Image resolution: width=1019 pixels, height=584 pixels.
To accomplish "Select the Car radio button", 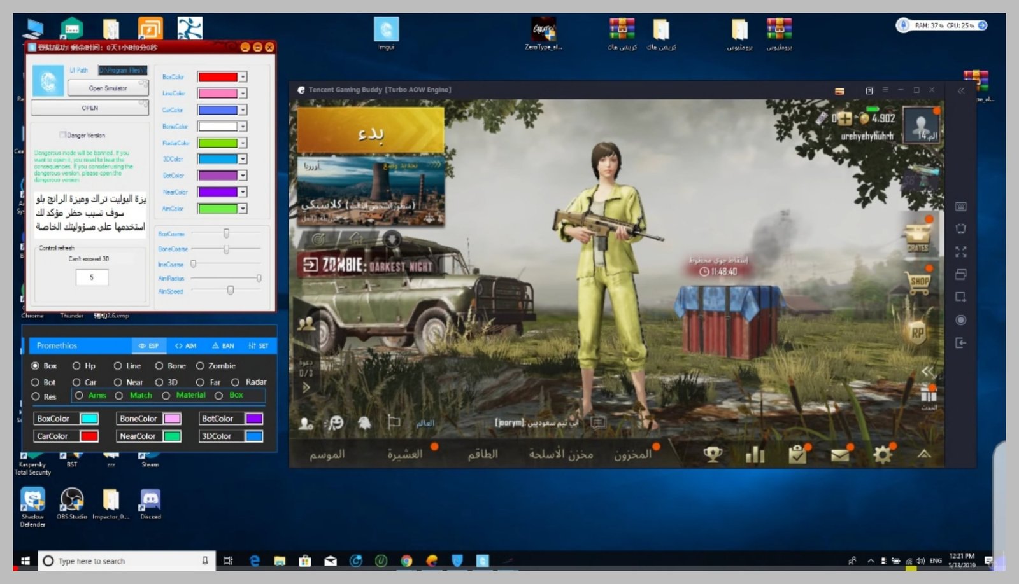I will click(76, 382).
